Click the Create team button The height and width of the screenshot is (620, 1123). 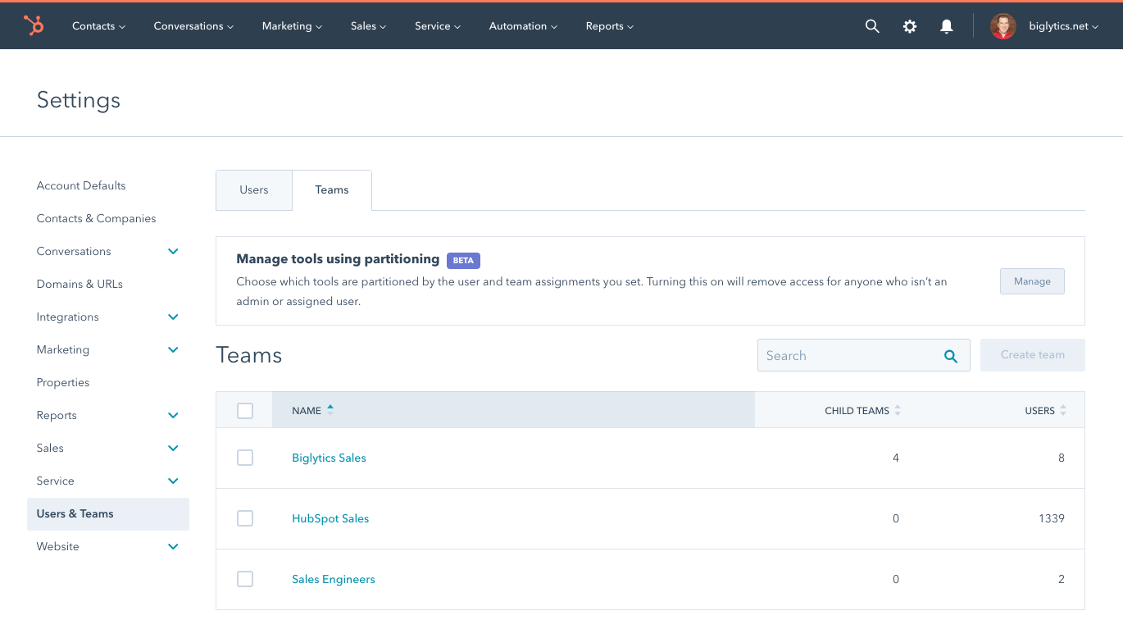1033,355
